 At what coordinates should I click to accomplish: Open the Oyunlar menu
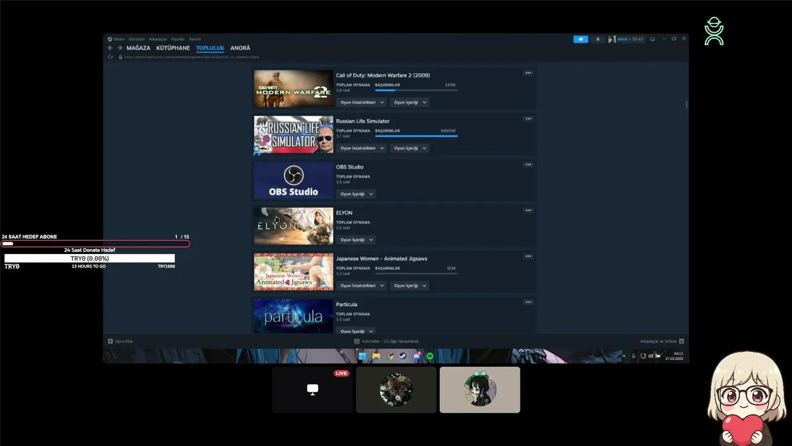point(178,39)
